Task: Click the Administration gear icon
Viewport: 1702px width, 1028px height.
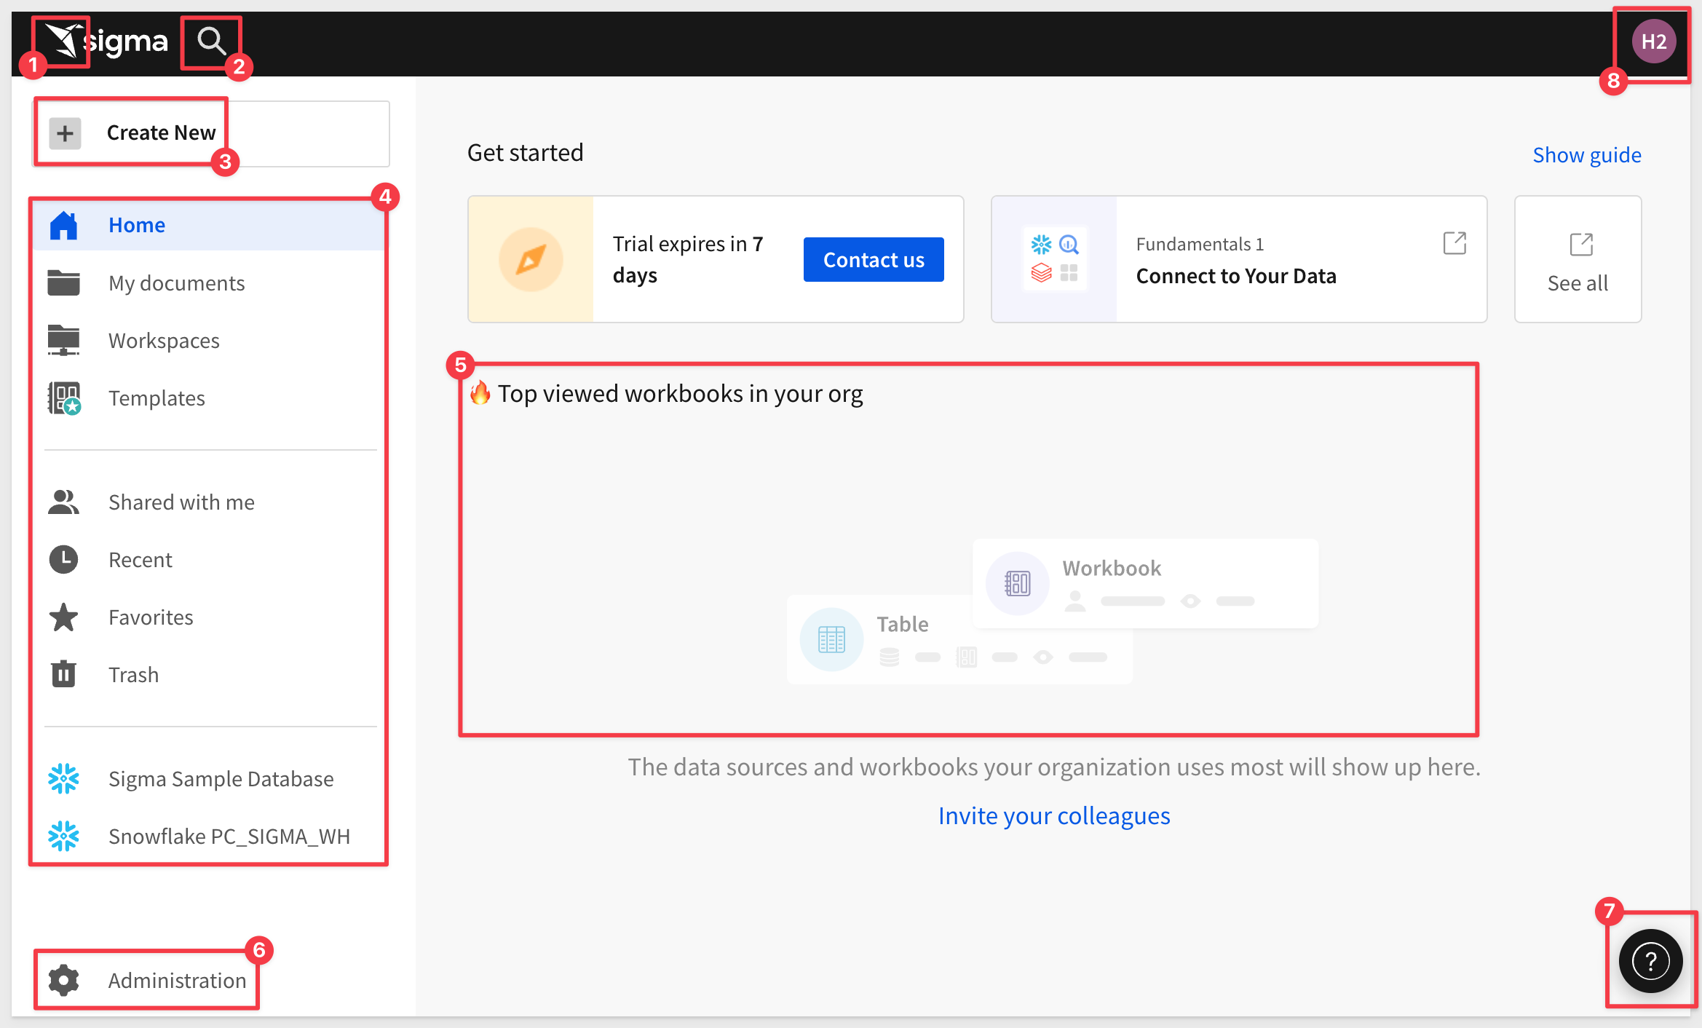Action: pos(63,980)
